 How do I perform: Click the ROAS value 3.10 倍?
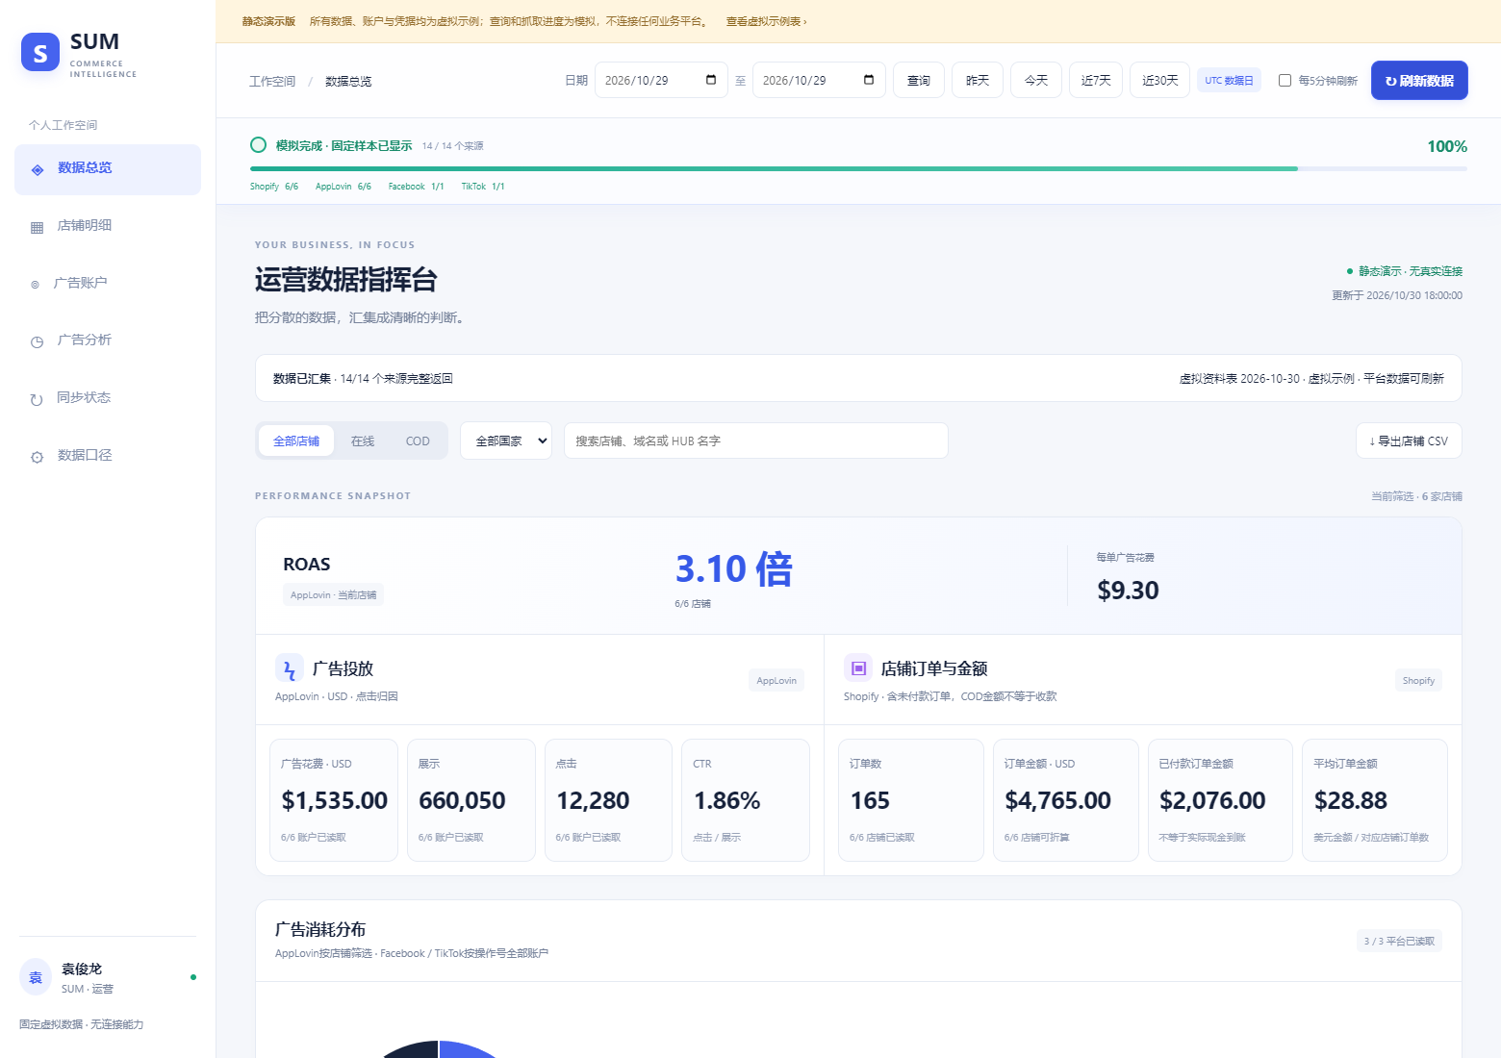[734, 568]
